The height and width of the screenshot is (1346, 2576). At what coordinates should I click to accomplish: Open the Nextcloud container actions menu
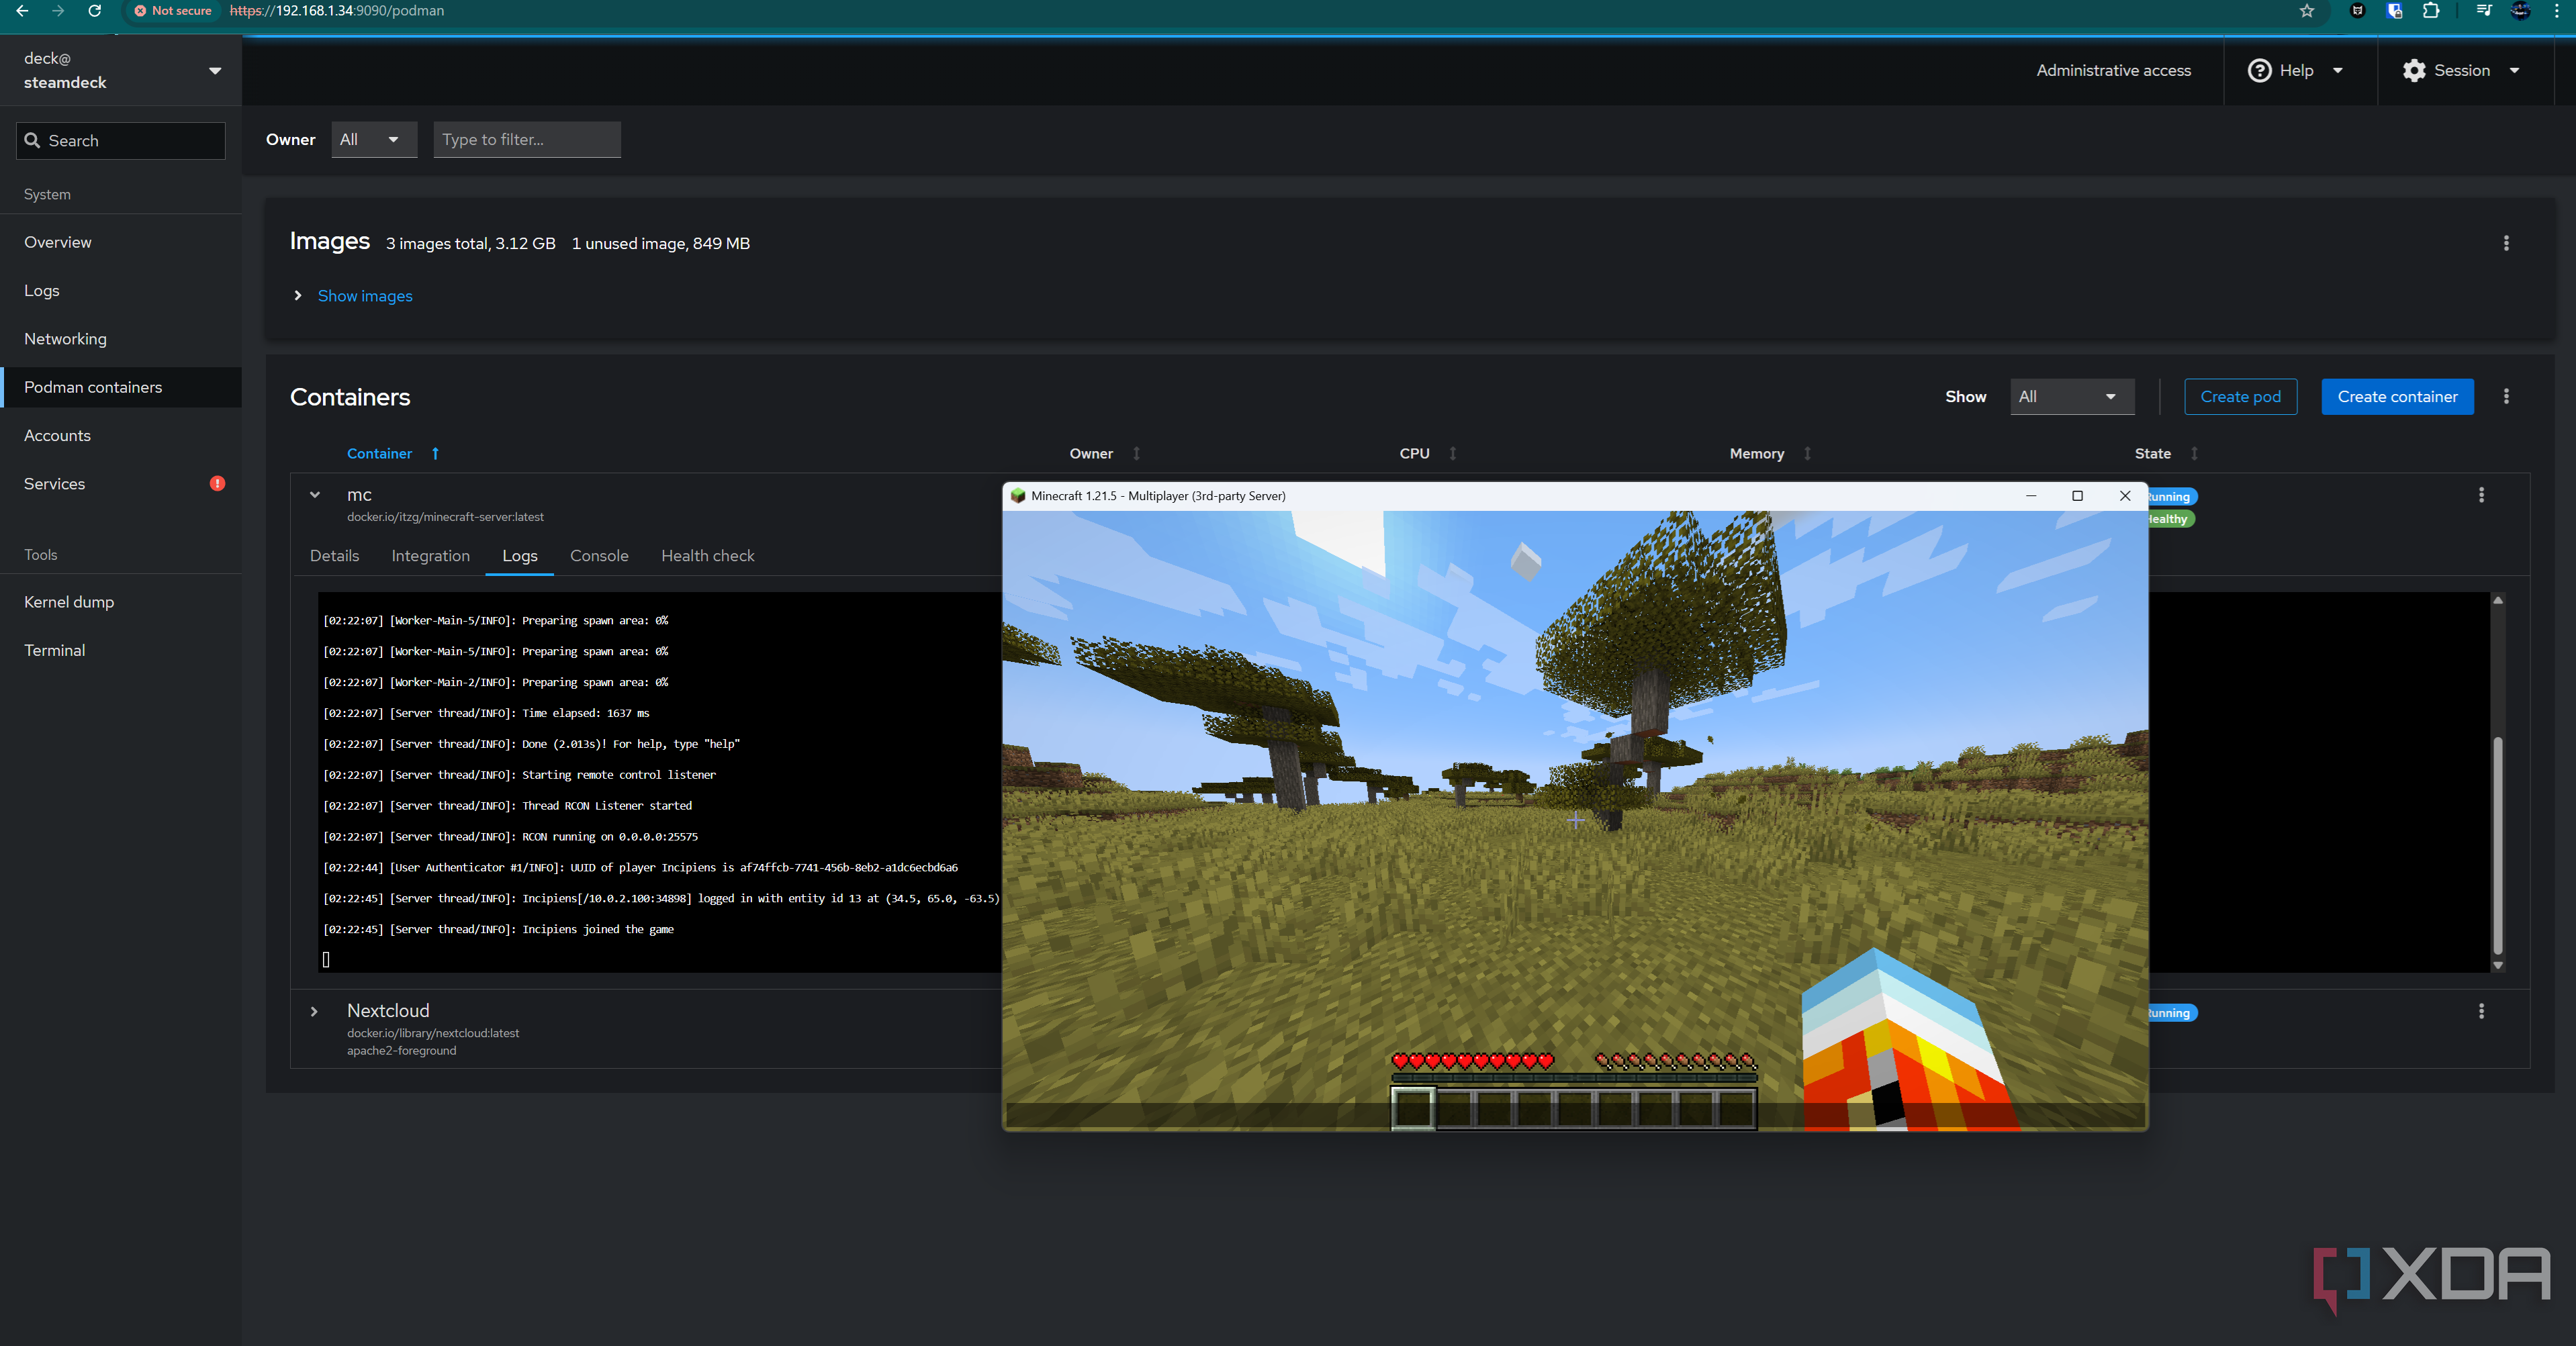(2481, 1011)
